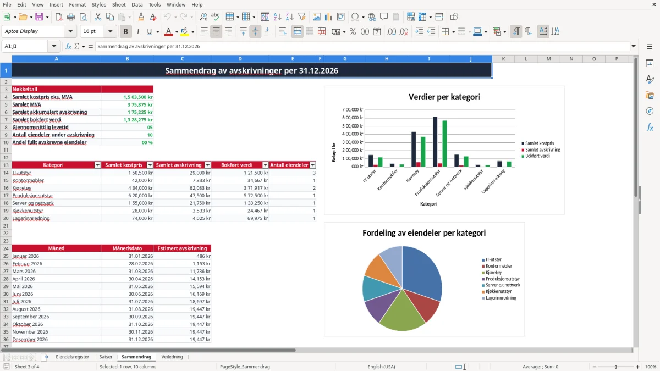Switch to the Veiledning sheet tab
The width and height of the screenshot is (660, 371).
(172, 357)
